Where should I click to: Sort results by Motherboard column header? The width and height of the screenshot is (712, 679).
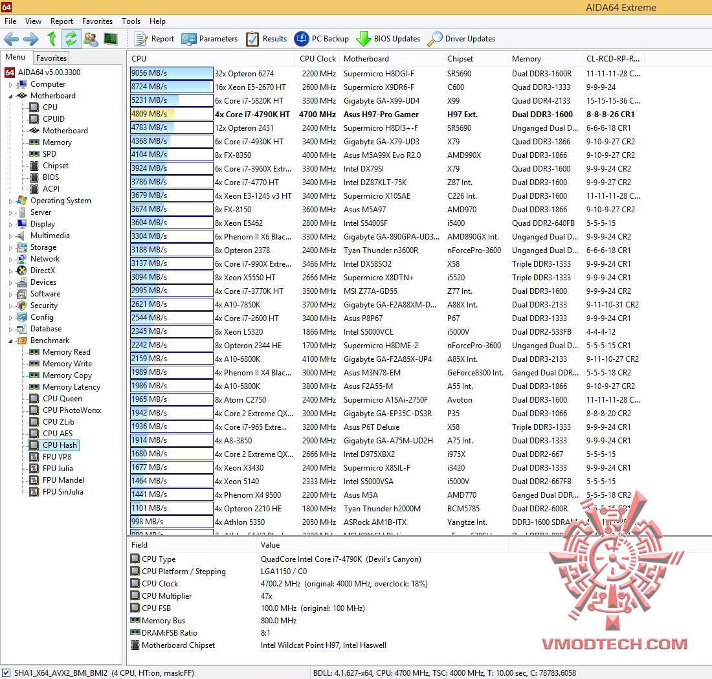coord(392,59)
